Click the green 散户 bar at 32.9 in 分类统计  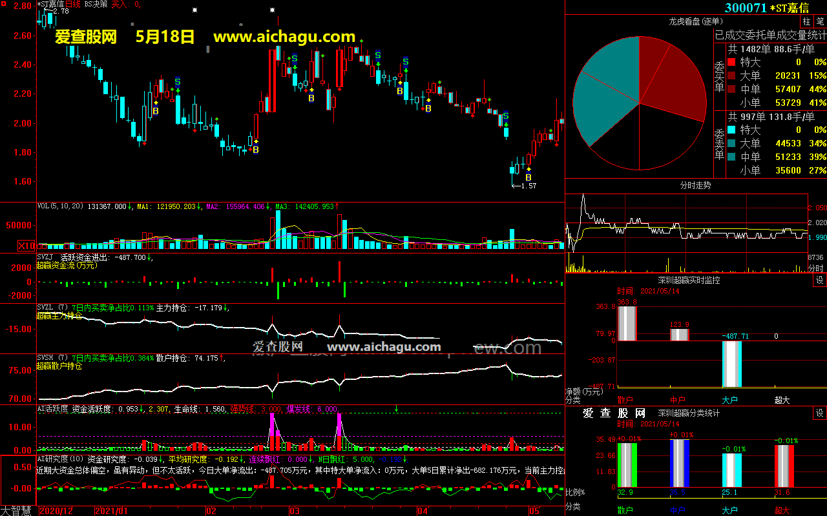point(627,465)
